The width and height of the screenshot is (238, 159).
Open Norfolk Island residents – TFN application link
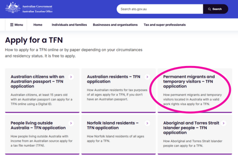(113, 126)
